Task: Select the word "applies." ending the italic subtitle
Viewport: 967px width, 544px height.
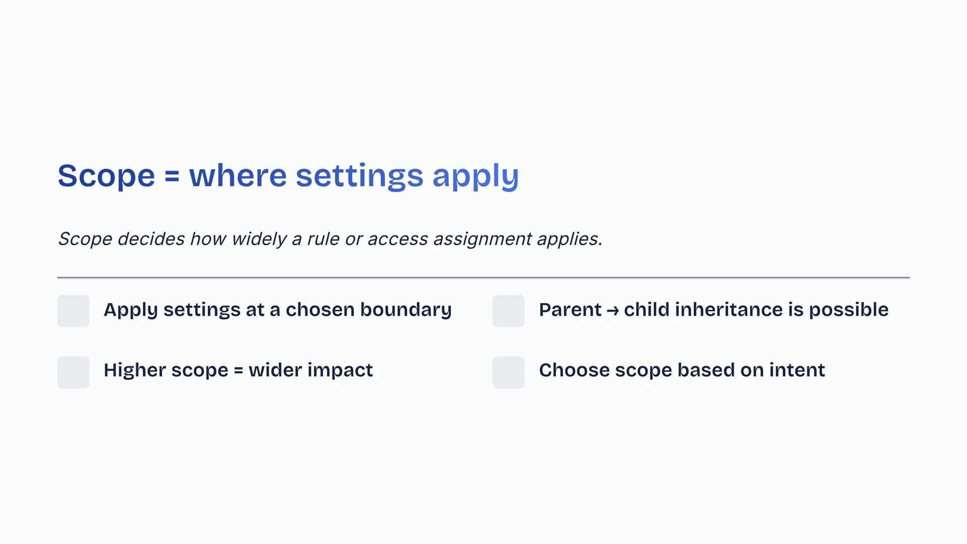Action: pos(570,239)
